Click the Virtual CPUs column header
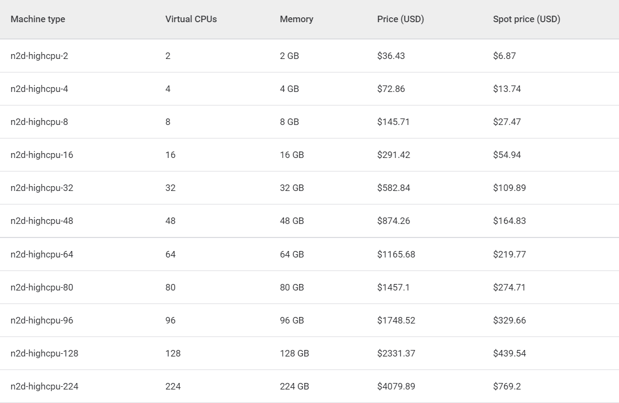 click(x=191, y=19)
